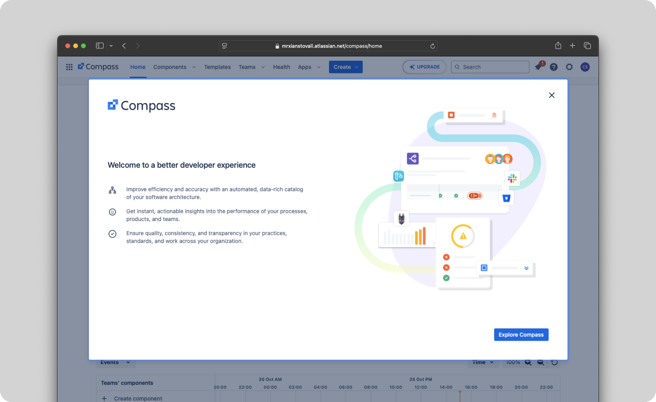Open the Time dropdown
Image resolution: width=656 pixels, height=402 pixels.
point(483,362)
